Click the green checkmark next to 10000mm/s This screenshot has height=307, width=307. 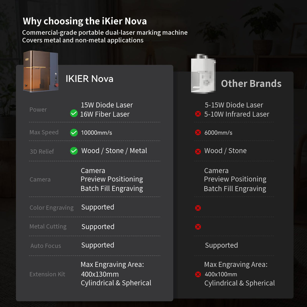74,133
